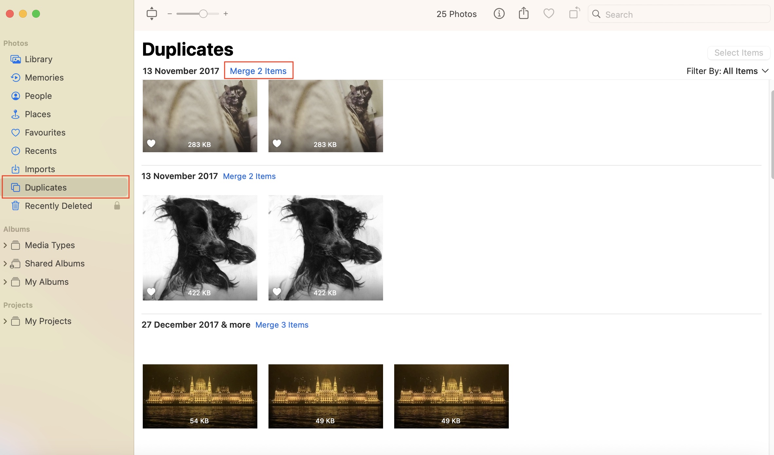
Task: Click the aspect ratio view toggle icon
Action: click(x=152, y=14)
